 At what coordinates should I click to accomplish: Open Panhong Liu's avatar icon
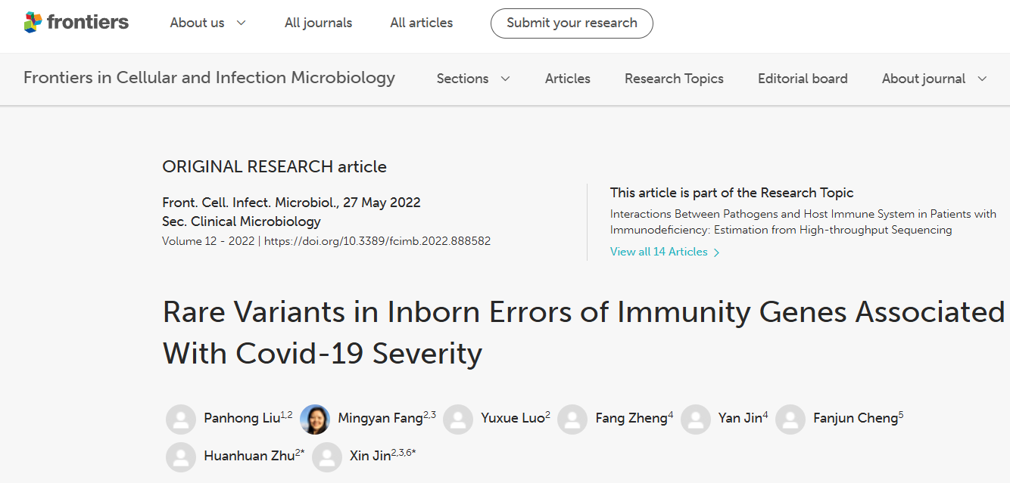(181, 420)
